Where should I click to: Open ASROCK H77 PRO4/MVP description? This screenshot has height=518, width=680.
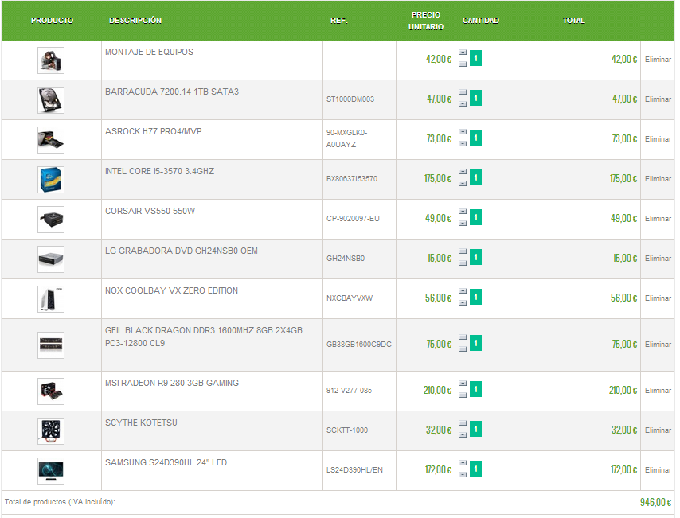pos(153,132)
